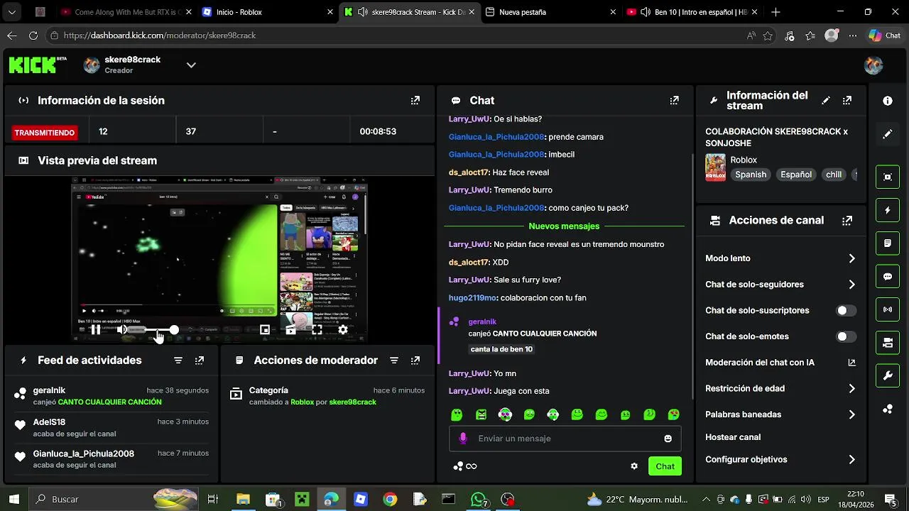Pause the stream preview playback

[x=95, y=329]
